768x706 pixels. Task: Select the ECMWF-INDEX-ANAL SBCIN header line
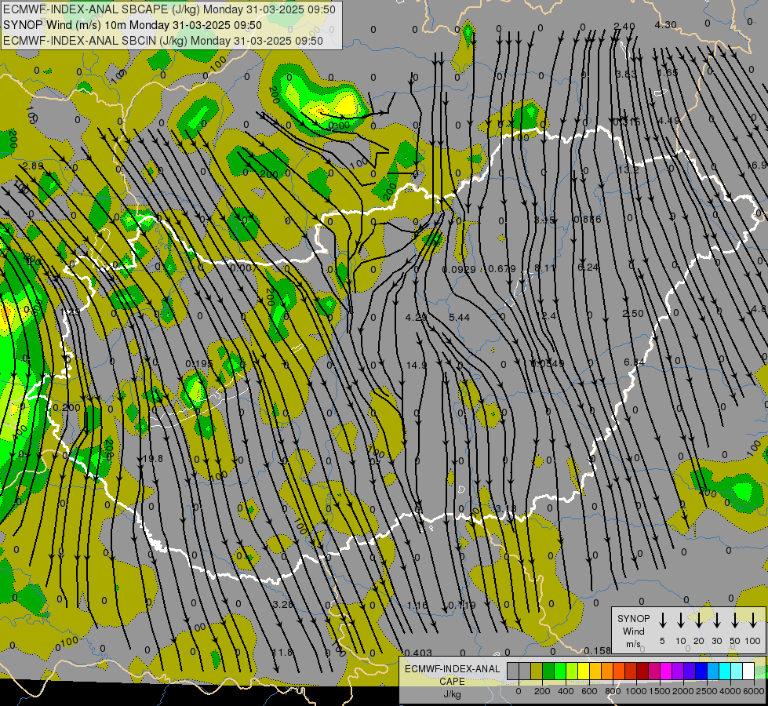163,41
